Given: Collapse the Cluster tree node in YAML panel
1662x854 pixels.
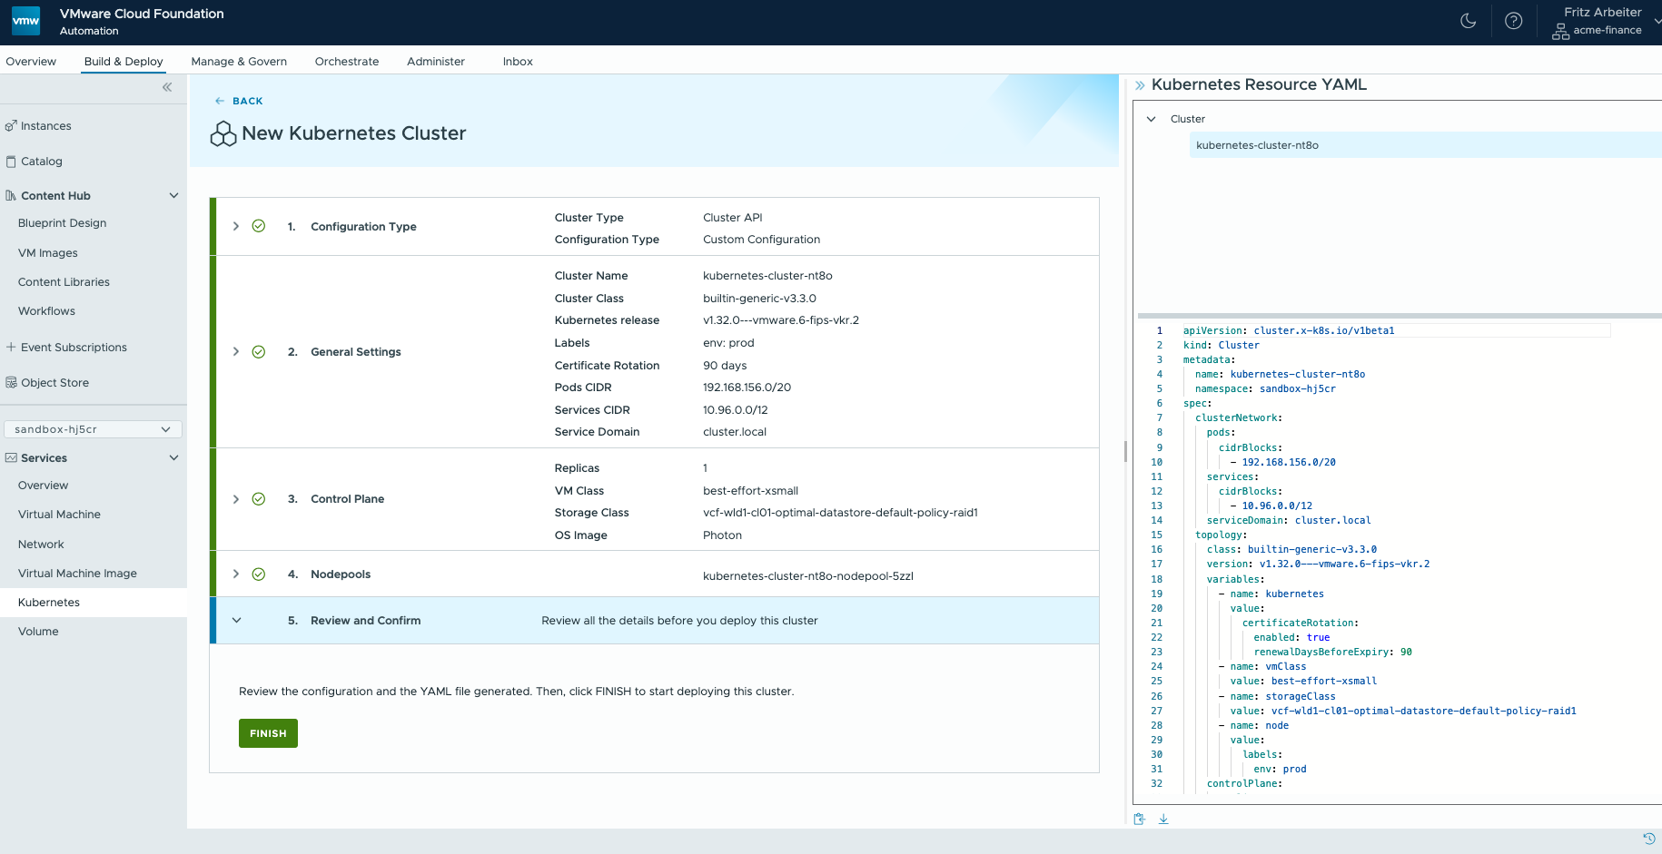Looking at the screenshot, I should 1152,119.
